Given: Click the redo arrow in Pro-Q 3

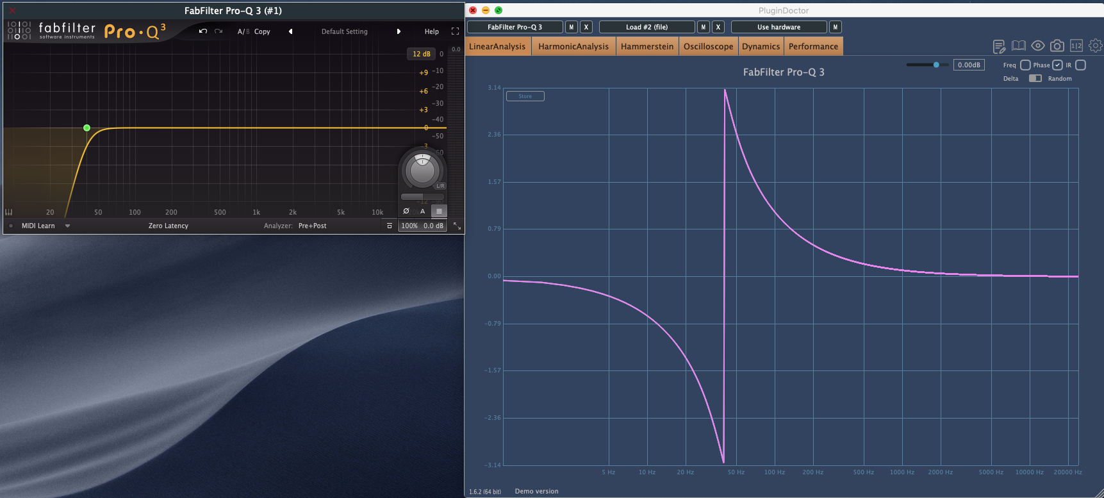Looking at the screenshot, I should coord(218,31).
